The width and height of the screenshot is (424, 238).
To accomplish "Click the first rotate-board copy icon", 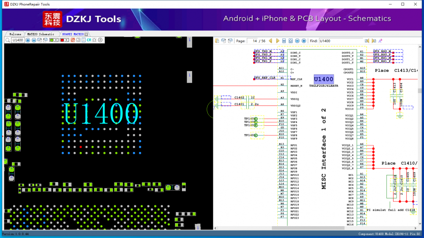I will pyautogui.click(x=39, y=40).
